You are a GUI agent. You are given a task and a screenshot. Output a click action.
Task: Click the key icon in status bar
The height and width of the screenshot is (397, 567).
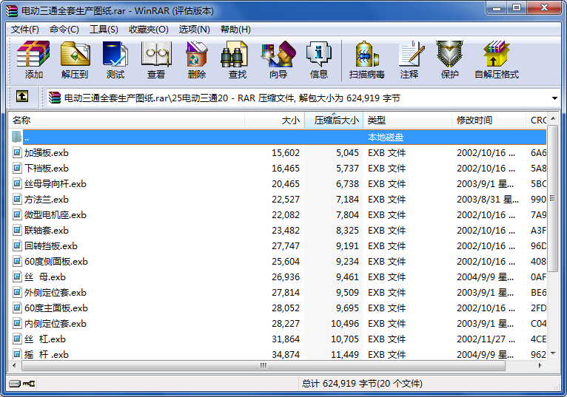(x=29, y=383)
